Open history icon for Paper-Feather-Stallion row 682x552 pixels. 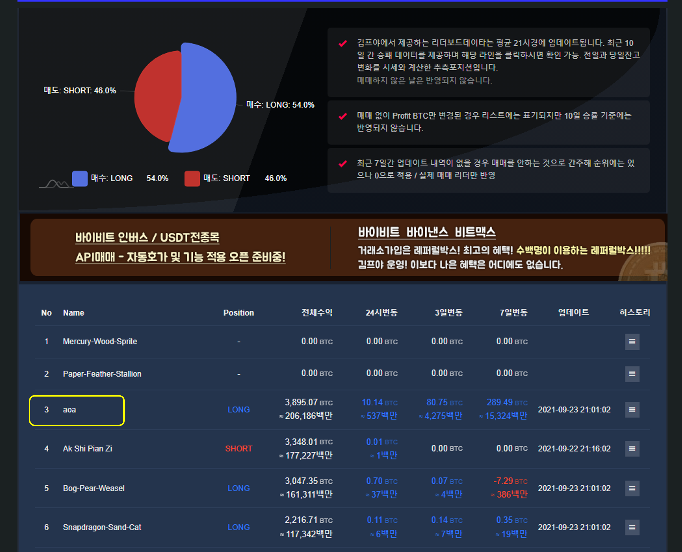point(632,374)
